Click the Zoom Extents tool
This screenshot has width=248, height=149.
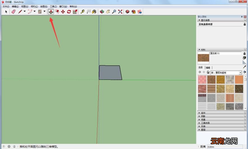120,12
